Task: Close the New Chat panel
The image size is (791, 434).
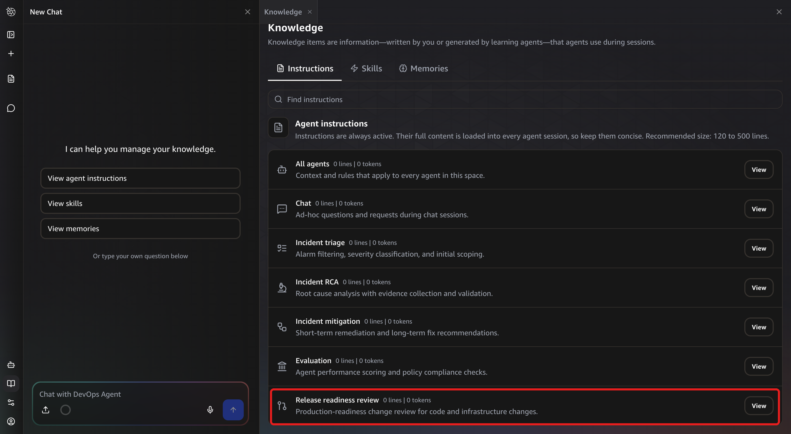Action: tap(247, 12)
